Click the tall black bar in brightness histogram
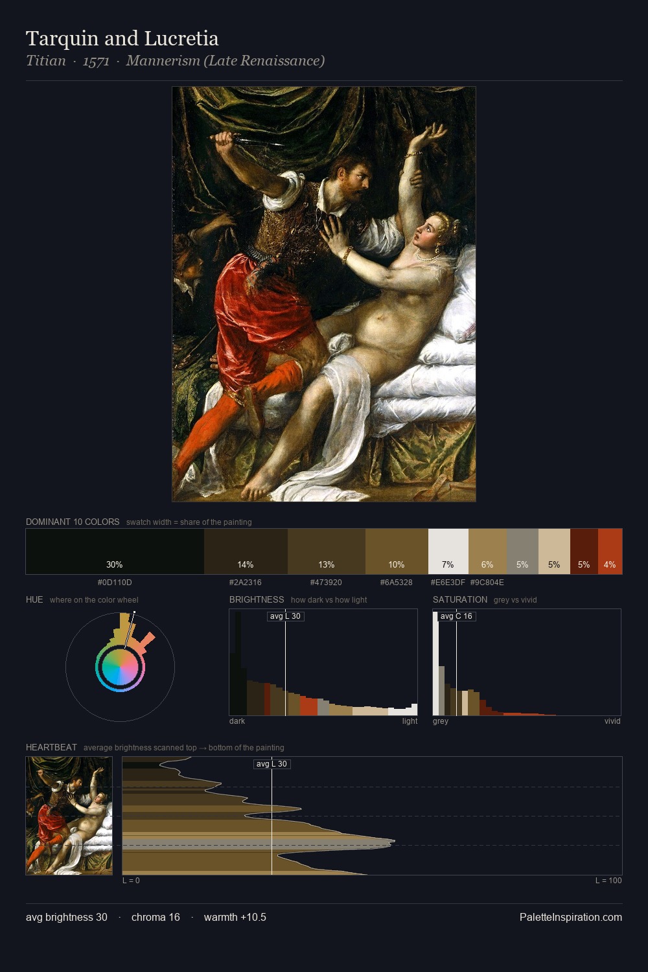This screenshot has height=972, width=648. tap(237, 664)
